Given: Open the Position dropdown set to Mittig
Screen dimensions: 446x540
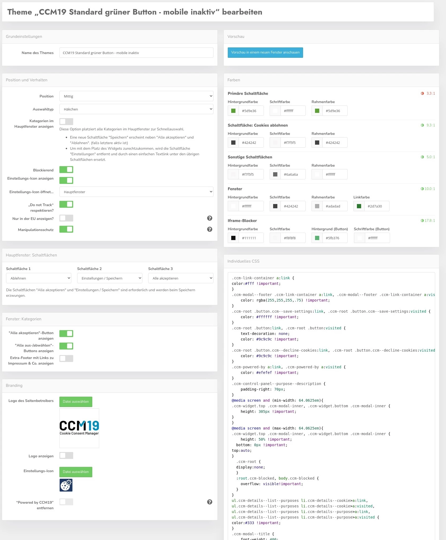Looking at the screenshot, I should [136, 96].
